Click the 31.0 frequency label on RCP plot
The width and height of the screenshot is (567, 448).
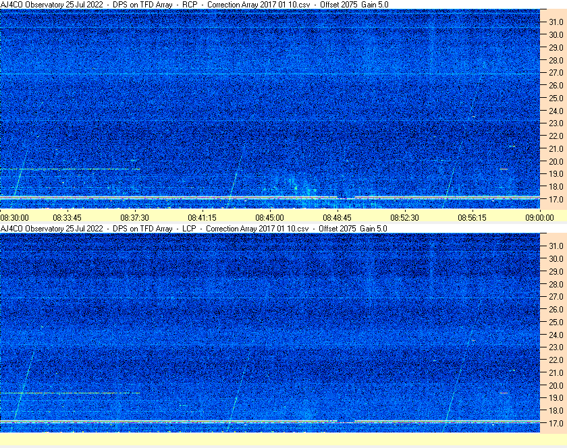556,22
